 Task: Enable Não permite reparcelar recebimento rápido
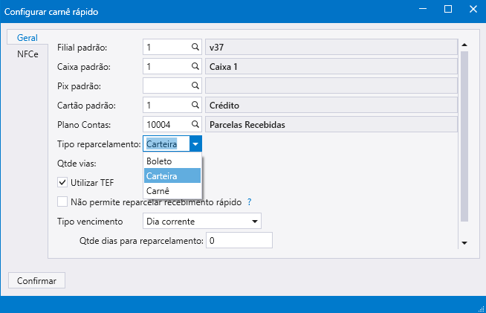coord(62,201)
